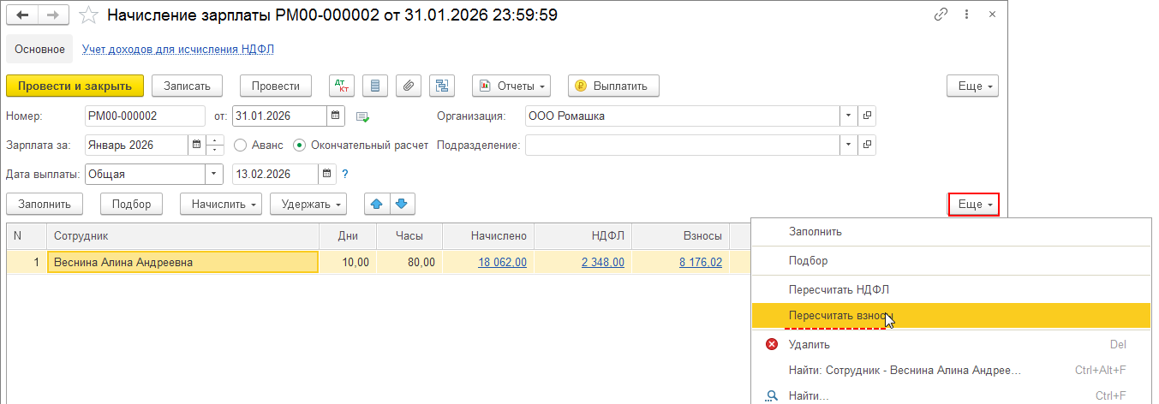This screenshot has height=404, width=1159.
Task: Select Удалить in the context menu
Action: tap(809, 344)
